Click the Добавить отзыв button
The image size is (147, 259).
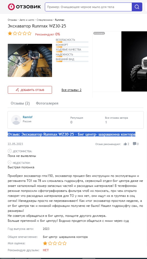pyautogui.click(x=30, y=90)
